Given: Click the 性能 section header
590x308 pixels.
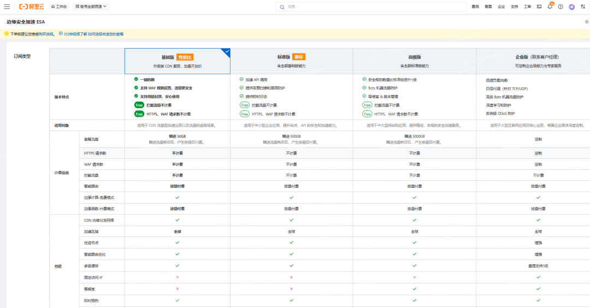Looking at the screenshot, I should [58, 266].
